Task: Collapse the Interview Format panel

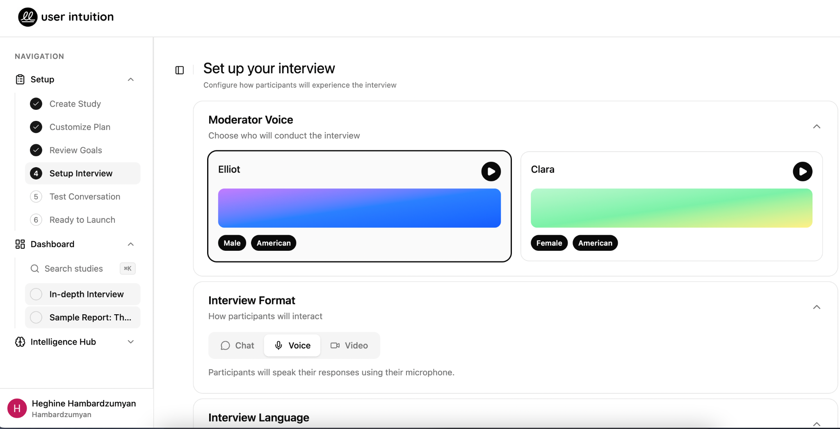Action: pos(817,307)
